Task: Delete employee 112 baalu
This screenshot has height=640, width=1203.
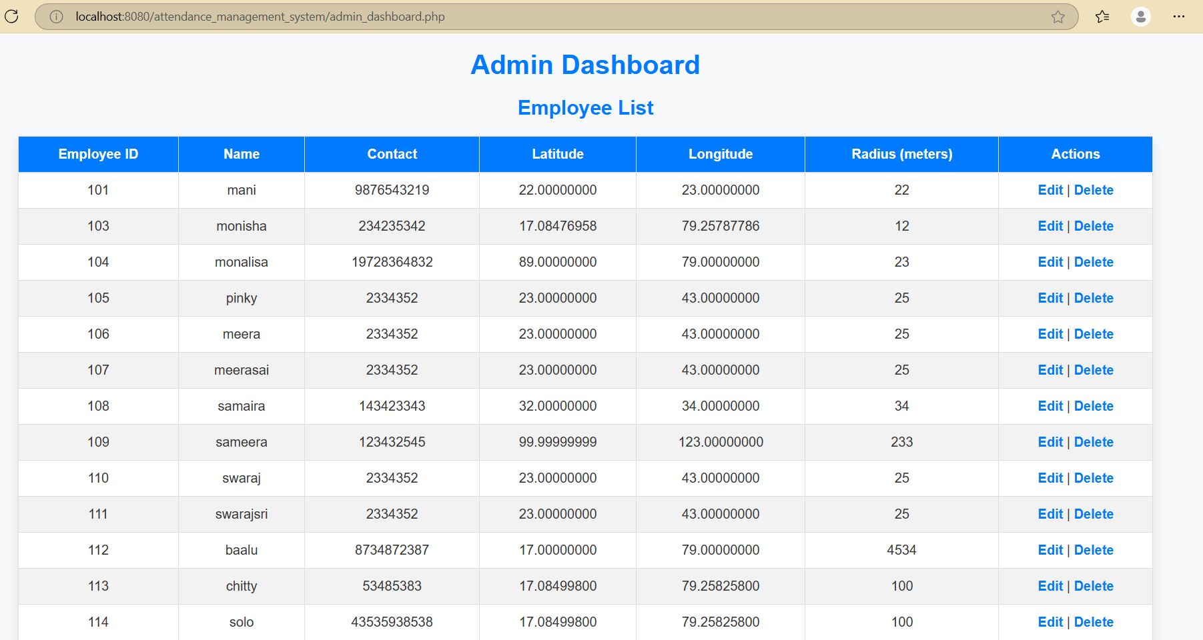Action: click(1094, 550)
